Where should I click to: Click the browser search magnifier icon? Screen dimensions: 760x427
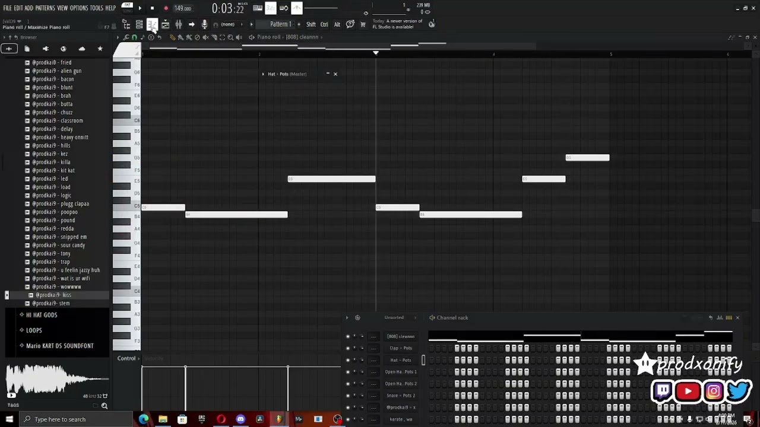104,406
